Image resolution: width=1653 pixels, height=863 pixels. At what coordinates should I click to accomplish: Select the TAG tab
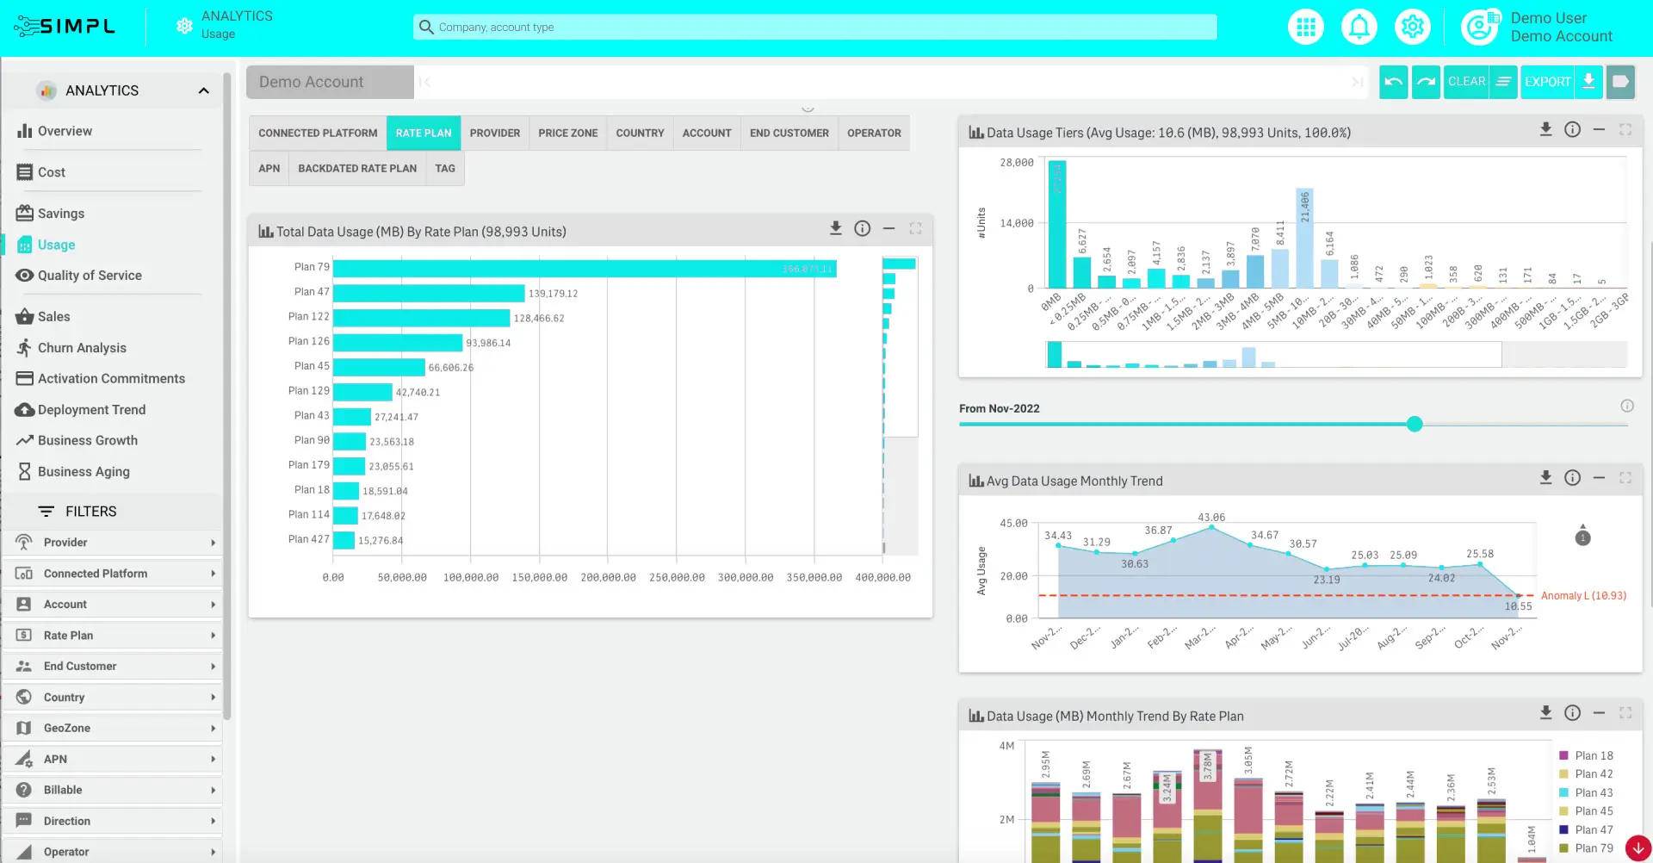click(445, 169)
